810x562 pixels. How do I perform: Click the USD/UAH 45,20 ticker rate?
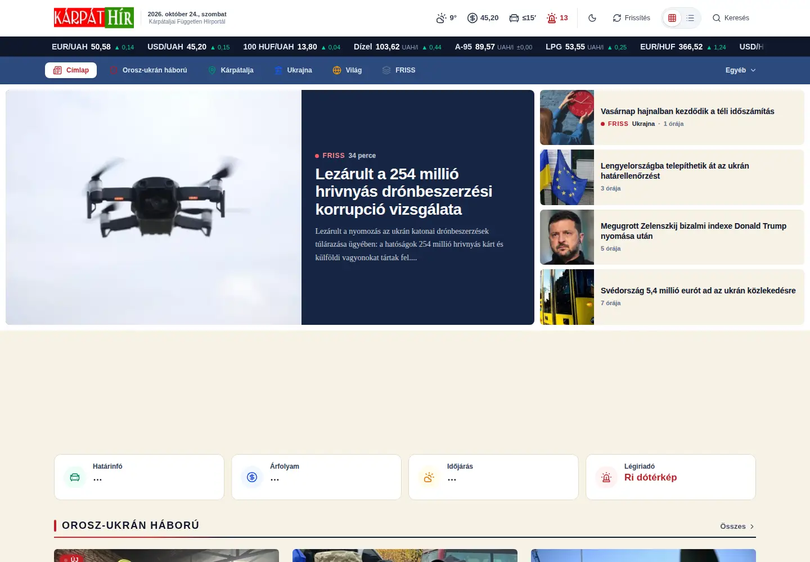[x=188, y=47]
